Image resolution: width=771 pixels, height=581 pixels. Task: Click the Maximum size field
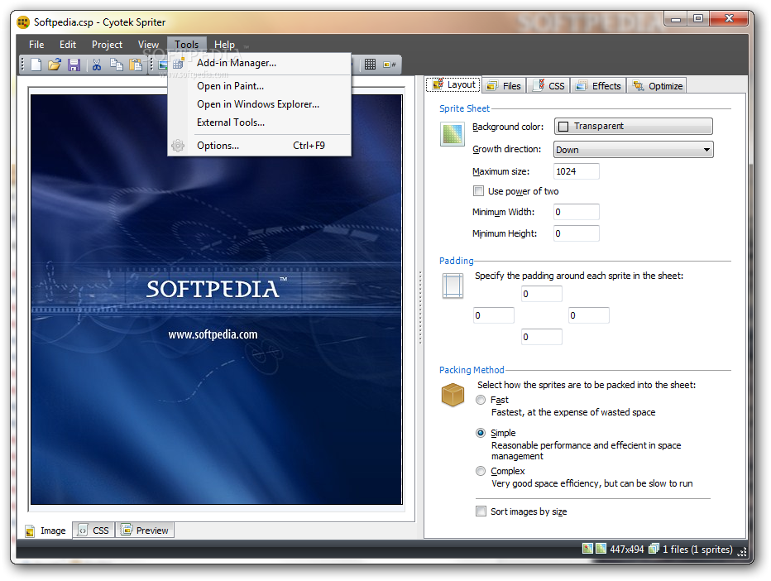pos(577,171)
